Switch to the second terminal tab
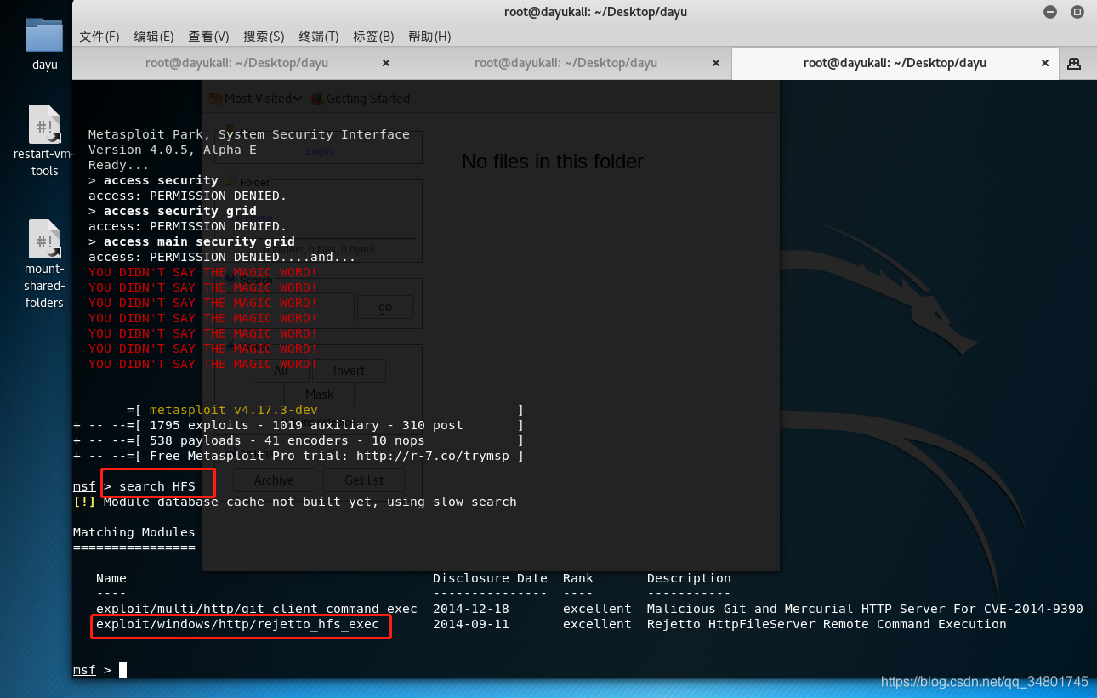The height and width of the screenshot is (698, 1097). click(566, 63)
